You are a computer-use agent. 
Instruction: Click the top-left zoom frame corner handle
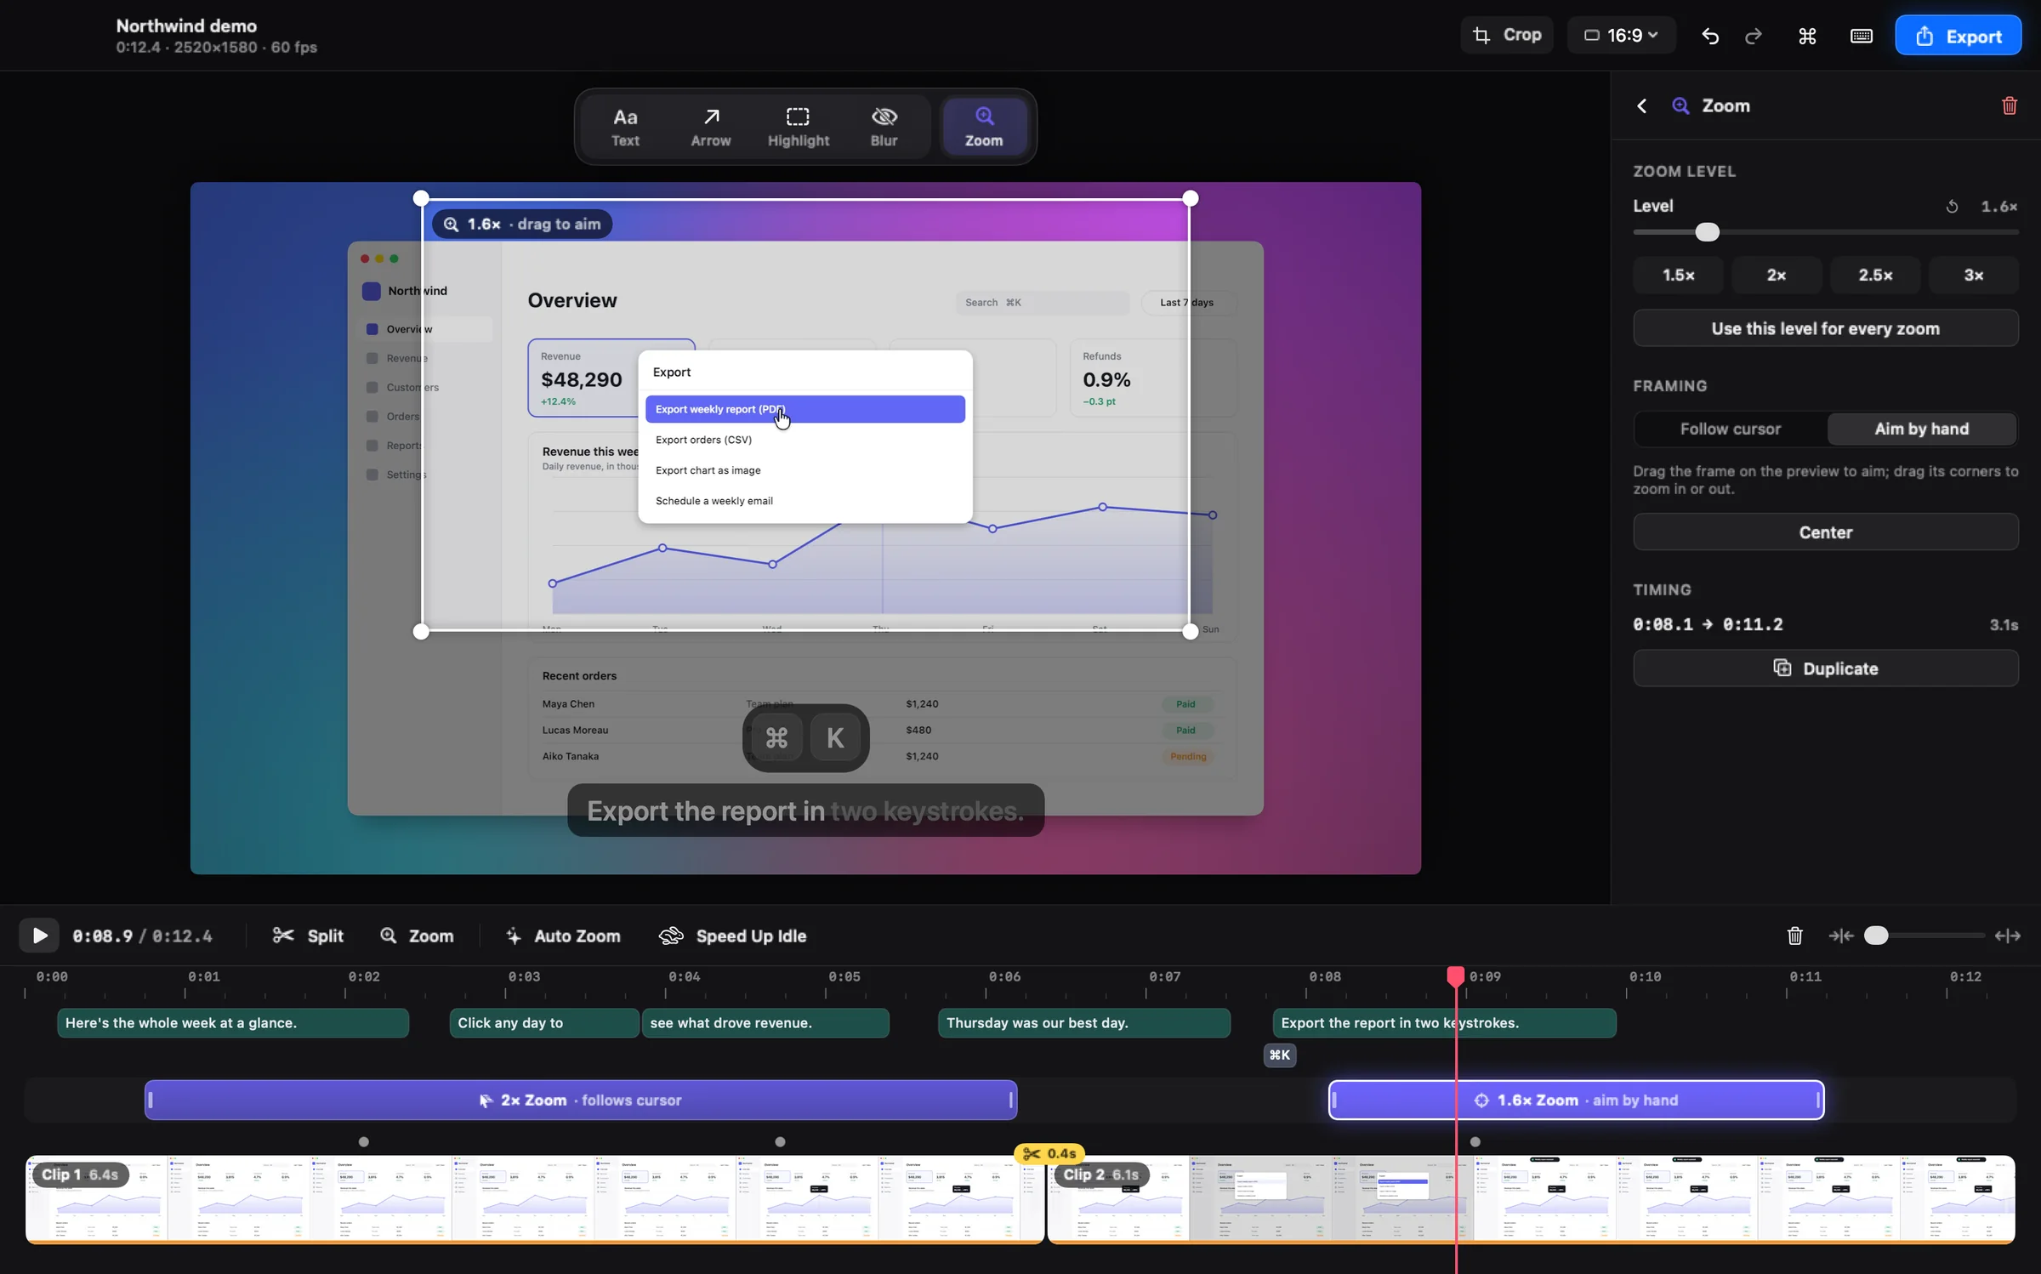pos(421,198)
